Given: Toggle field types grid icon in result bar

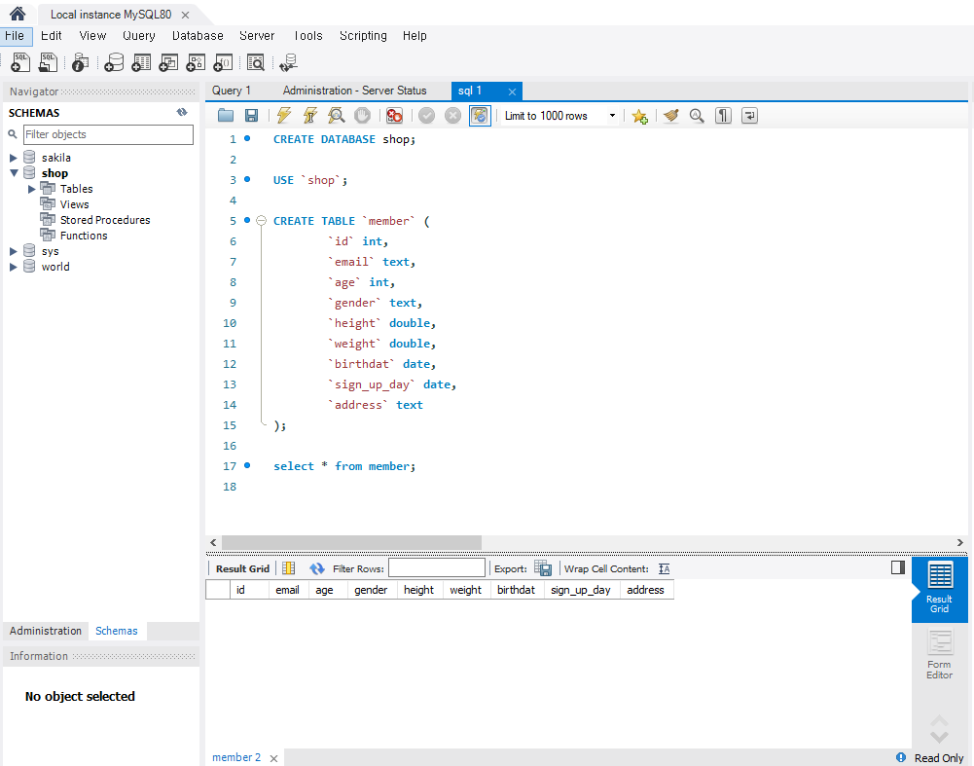Looking at the screenshot, I should [289, 568].
